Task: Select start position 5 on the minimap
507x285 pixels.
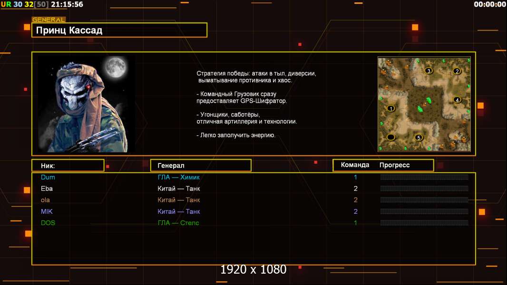Action: pyautogui.click(x=419, y=138)
